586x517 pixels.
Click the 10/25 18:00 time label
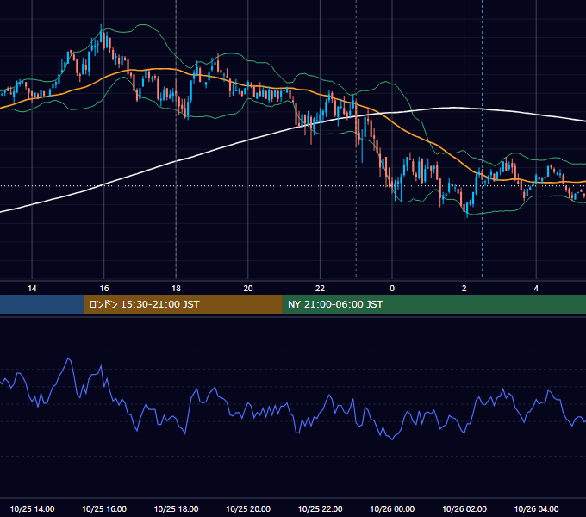(176, 508)
